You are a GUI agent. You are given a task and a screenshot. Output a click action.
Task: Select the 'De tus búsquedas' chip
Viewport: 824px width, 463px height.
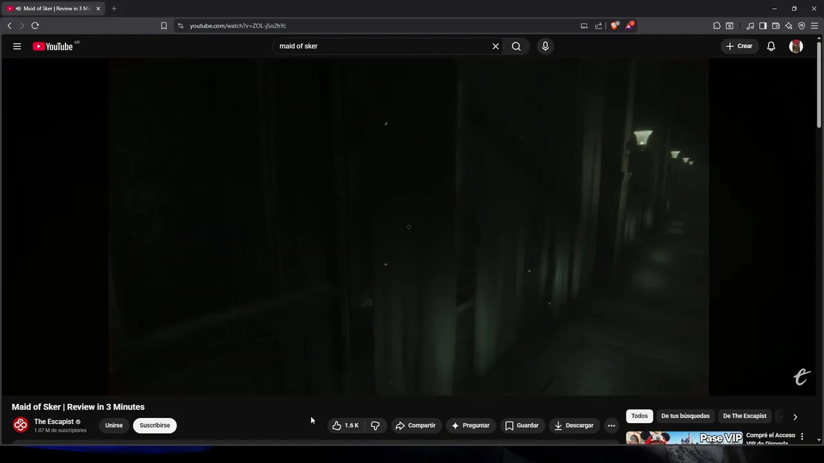[686, 416]
